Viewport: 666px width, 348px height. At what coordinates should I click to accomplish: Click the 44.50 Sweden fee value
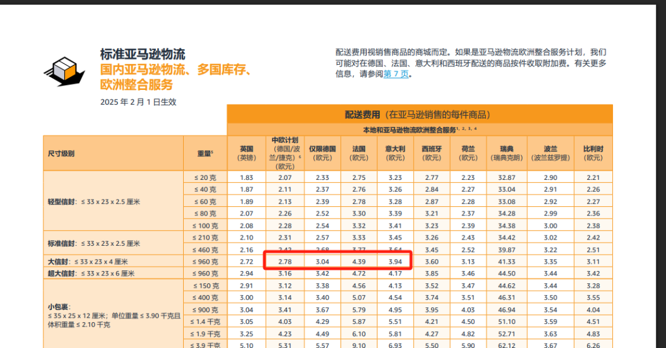pyautogui.click(x=507, y=273)
